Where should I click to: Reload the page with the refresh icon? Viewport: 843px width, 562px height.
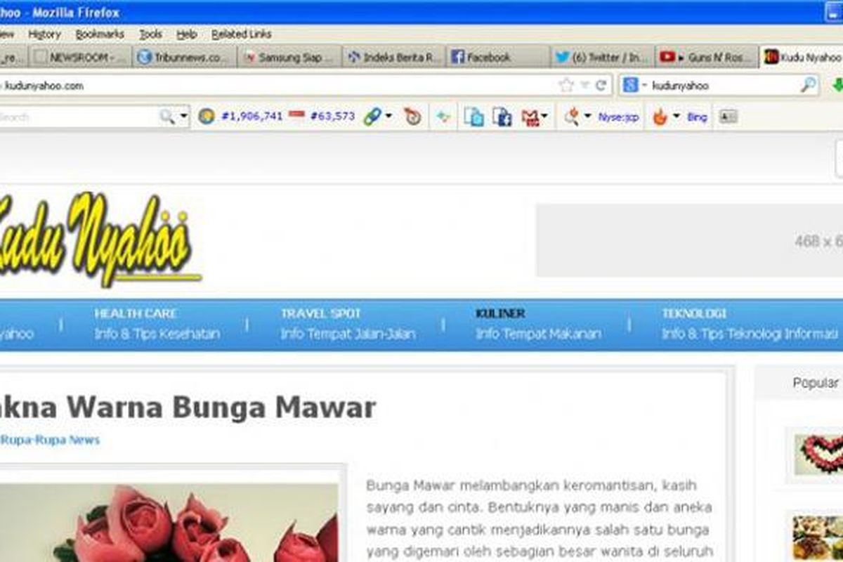coord(601,86)
